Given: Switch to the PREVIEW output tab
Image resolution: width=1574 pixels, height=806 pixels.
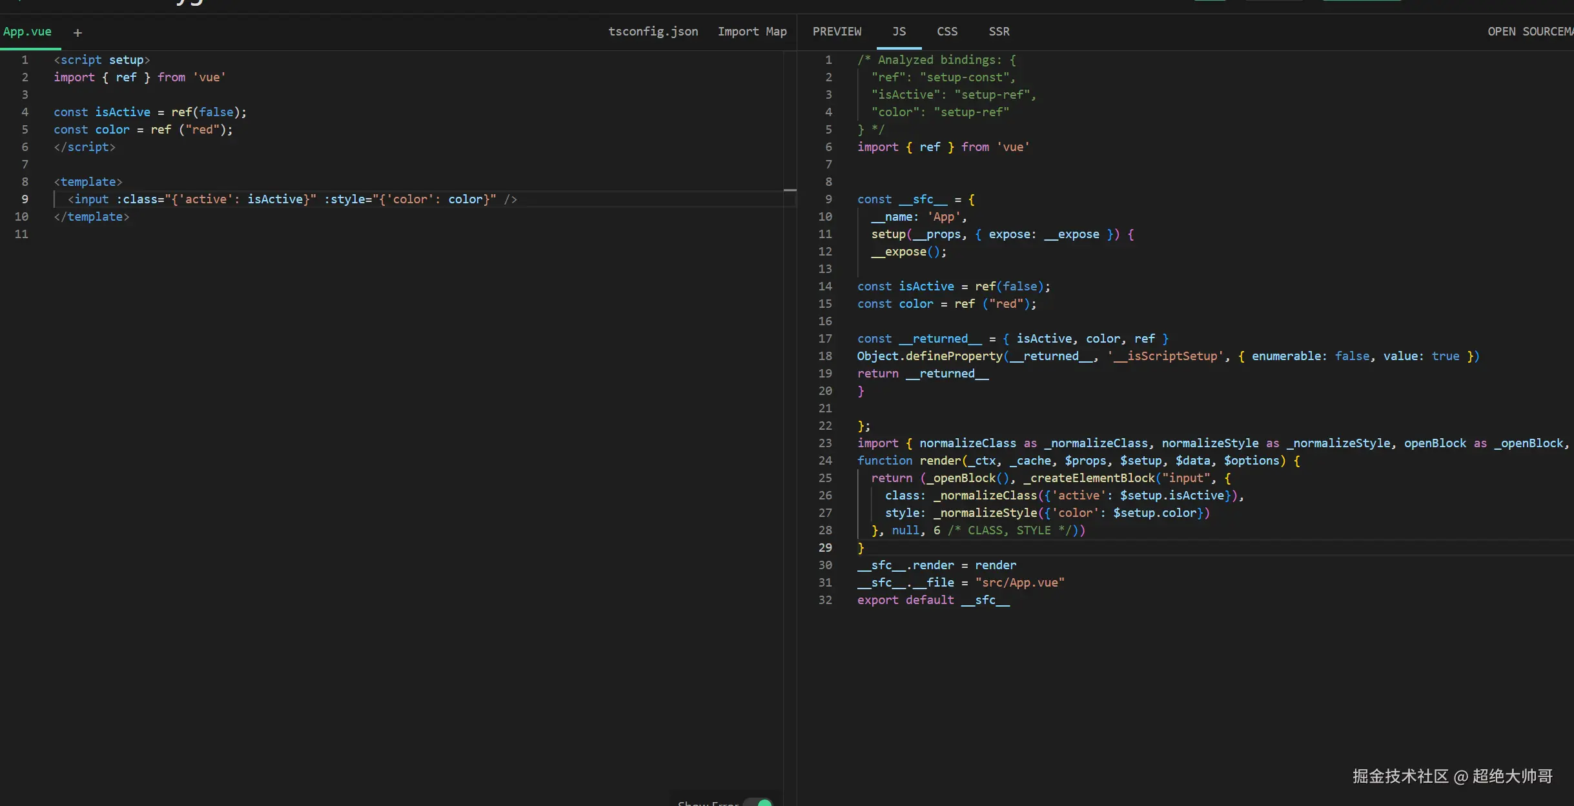Looking at the screenshot, I should click(837, 32).
